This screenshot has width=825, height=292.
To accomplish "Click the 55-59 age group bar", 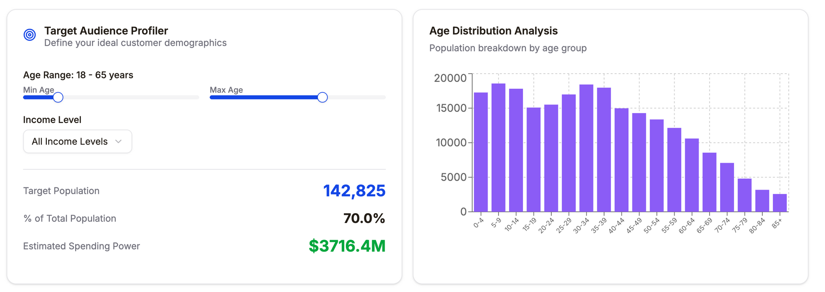I will [674, 170].
